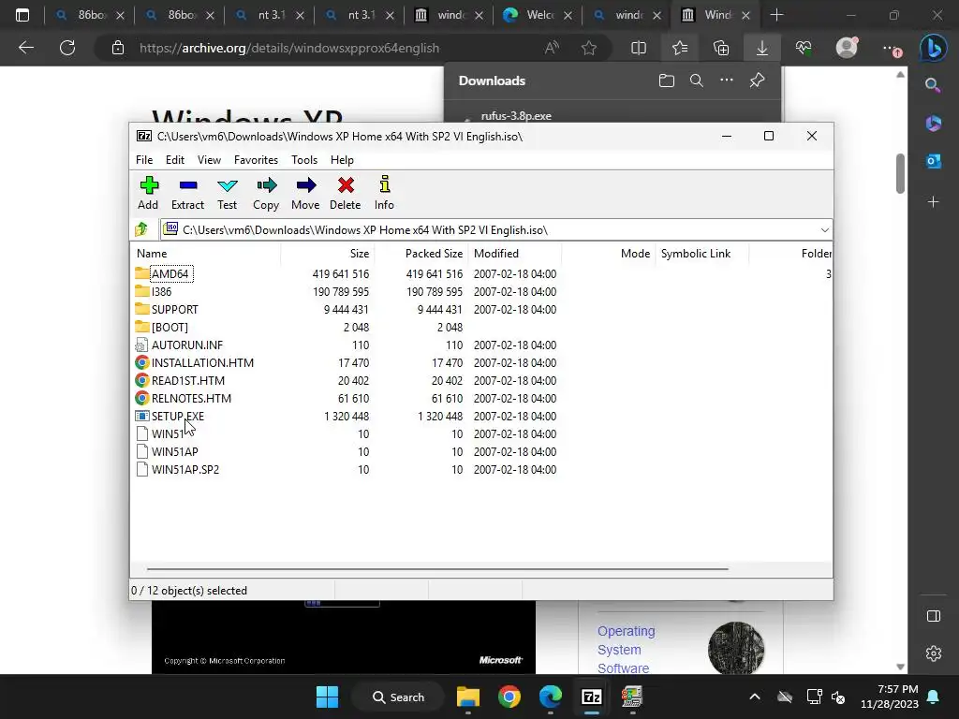Screen dimensions: 959x719
Task: Open Outlook icon in Edge sidebar
Action: (x=934, y=161)
